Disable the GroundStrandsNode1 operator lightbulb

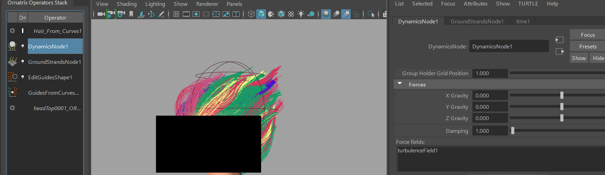(x=23, y=62)
